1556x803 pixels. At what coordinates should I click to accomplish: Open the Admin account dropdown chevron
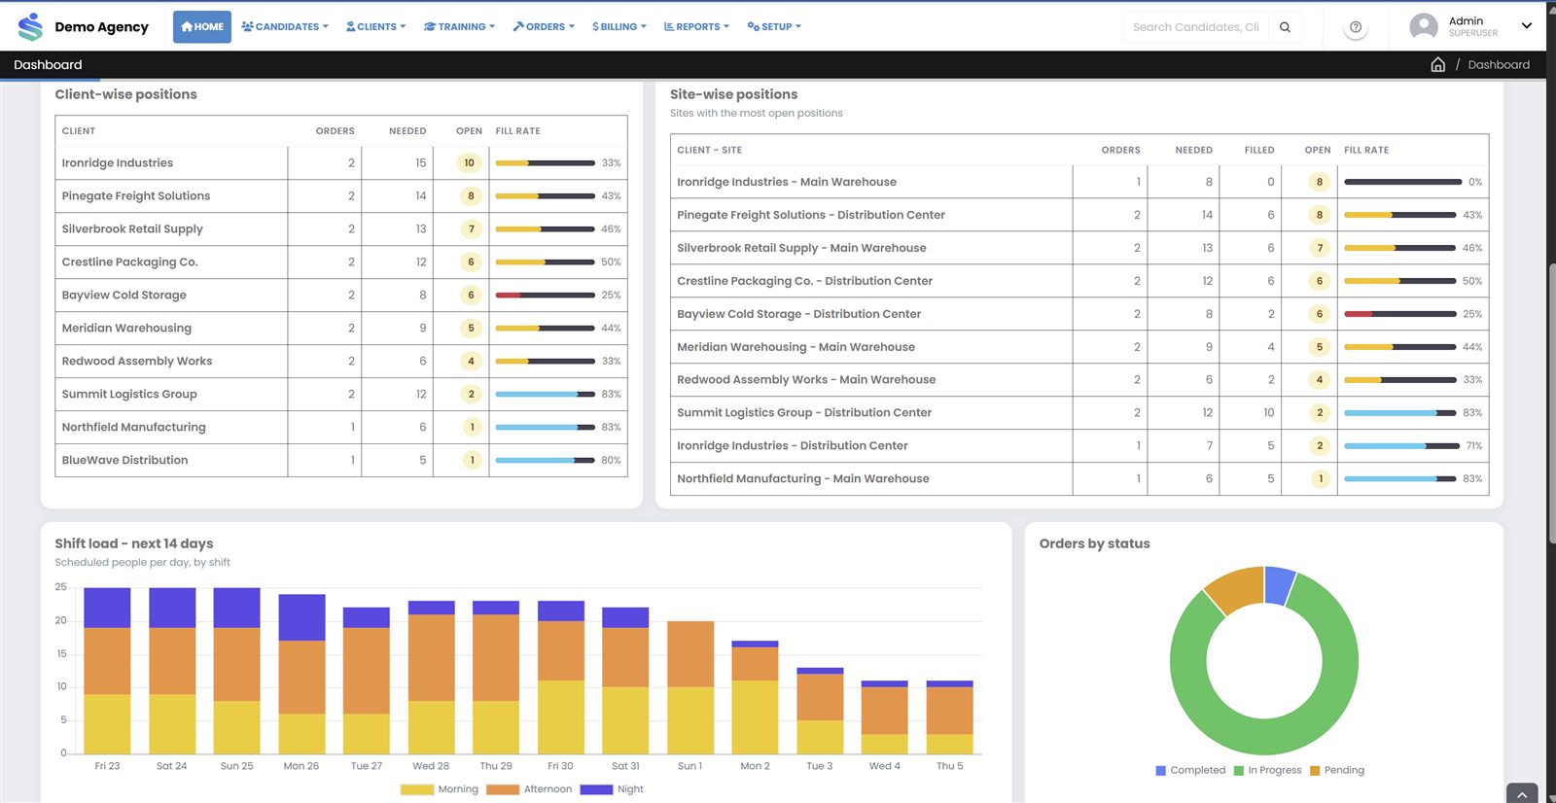(1527, 26)
